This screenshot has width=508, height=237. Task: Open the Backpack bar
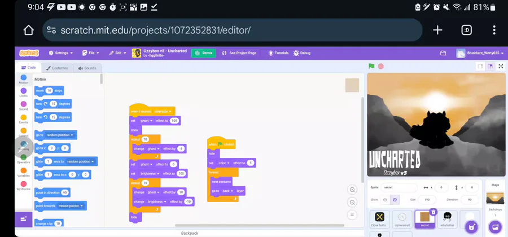pyautogui.click(x=190, y=233)
